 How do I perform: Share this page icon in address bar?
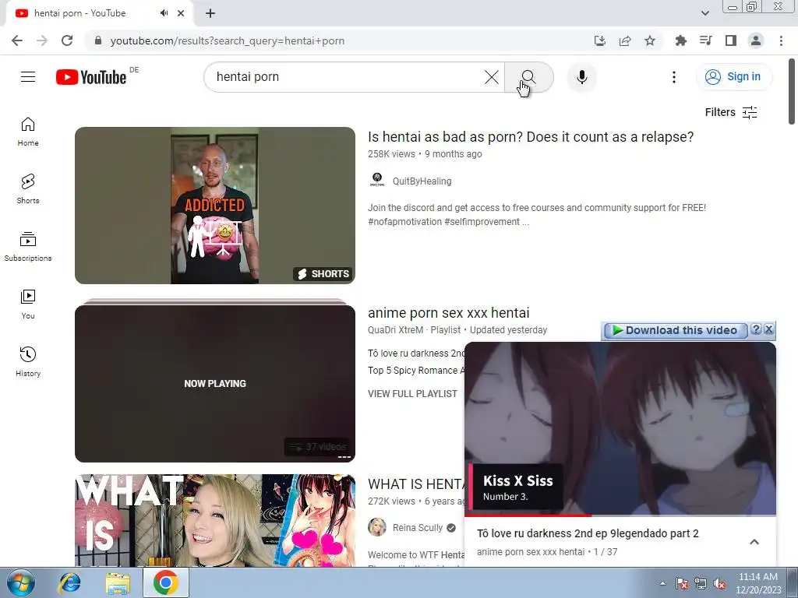[625, 40]
